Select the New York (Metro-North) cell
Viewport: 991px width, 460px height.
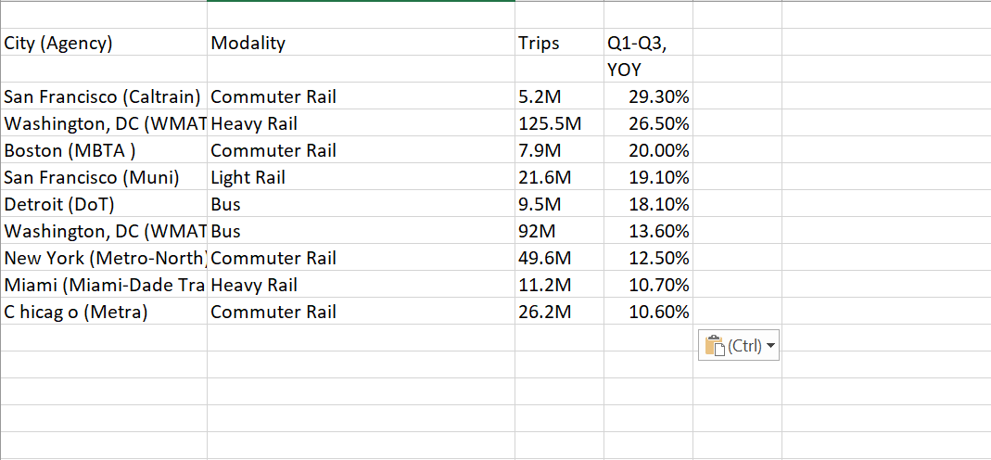click(104, 258)
